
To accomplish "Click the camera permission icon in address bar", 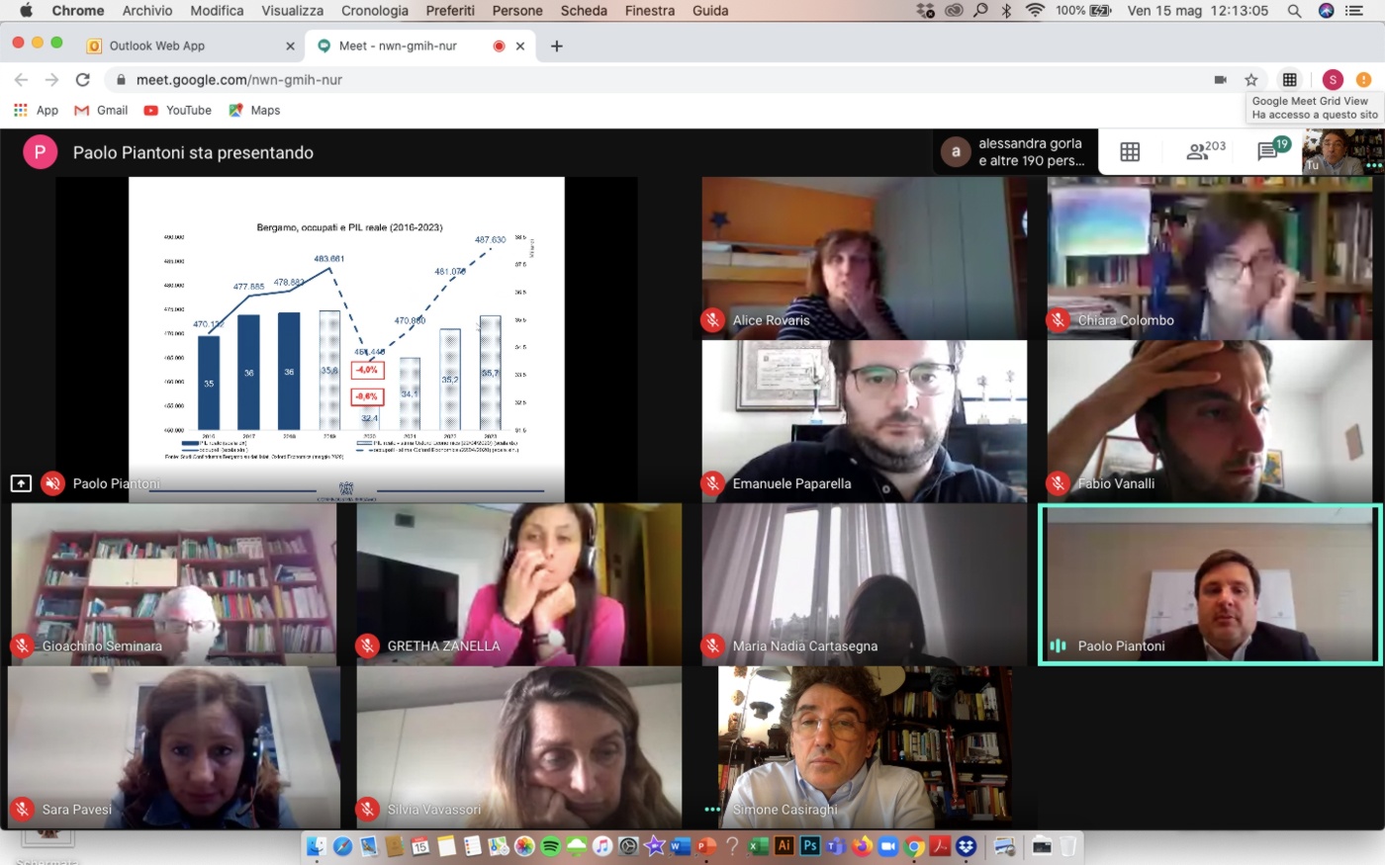I will [x=1220, y=80].
